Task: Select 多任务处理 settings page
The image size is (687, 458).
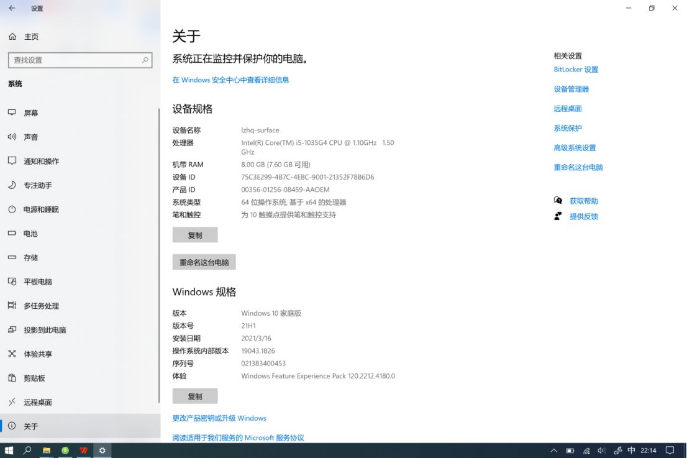Action: point(80,306)
